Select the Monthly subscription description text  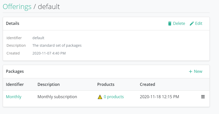pyautogui.click(x=57, y=97)
